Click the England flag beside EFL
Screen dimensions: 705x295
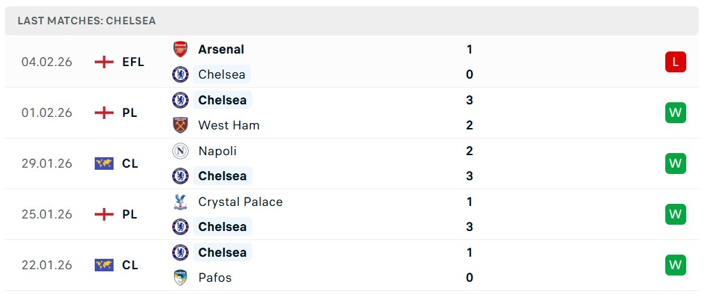(104, 62)
